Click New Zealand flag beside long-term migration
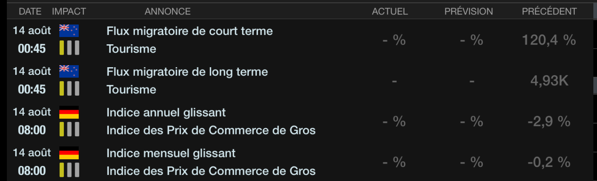The height and width of the screenshot is (181, 597). tap(69, 72)
